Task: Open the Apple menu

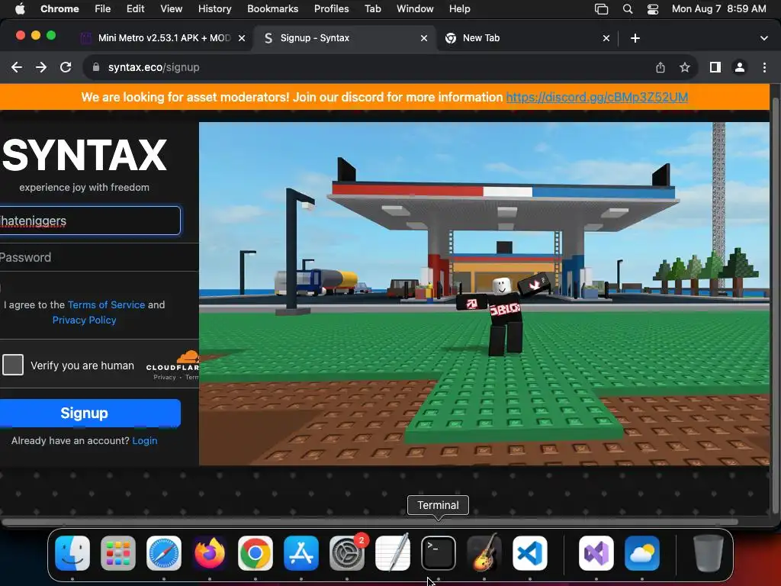Action: tap(20, 9)
